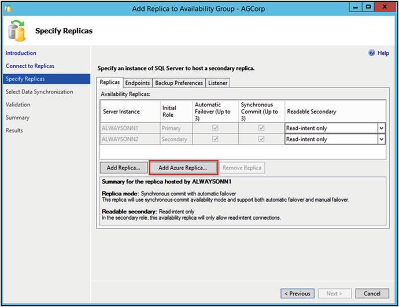399x307 pixels.
Task: Click the Remove Replica button
Action: 242,168
